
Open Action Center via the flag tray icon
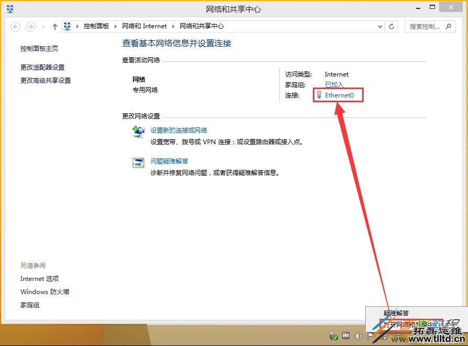(371, 336)
